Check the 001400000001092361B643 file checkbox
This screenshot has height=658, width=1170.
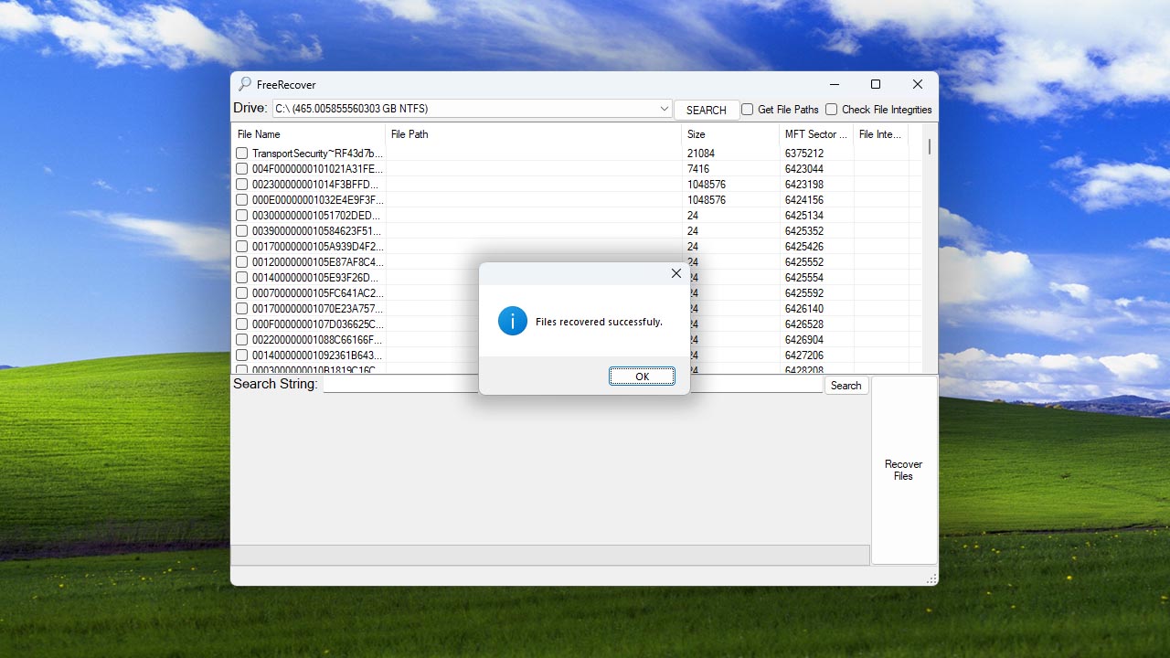(x=242, y=356)
